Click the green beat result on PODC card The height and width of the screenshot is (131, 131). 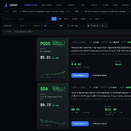(x=118, y=64)
